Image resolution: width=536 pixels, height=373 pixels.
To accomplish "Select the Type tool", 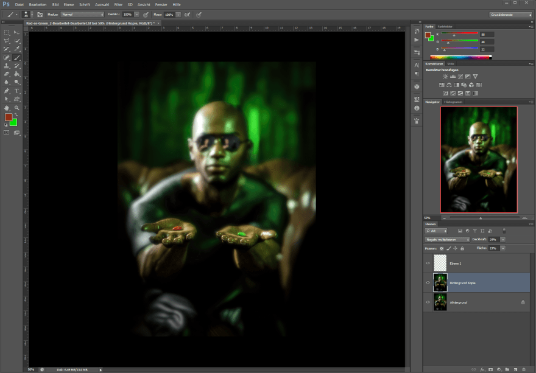I will coord(17,91).
